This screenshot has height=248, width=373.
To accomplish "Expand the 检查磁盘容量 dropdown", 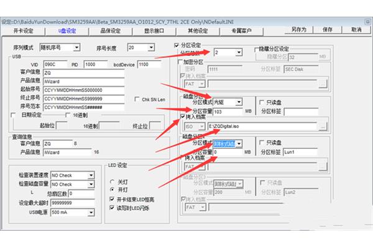I will (91, 184).
